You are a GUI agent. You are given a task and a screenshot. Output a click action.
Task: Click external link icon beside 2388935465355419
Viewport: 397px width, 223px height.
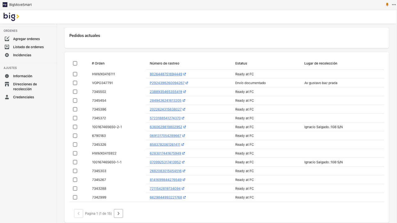tap(185, 92)
